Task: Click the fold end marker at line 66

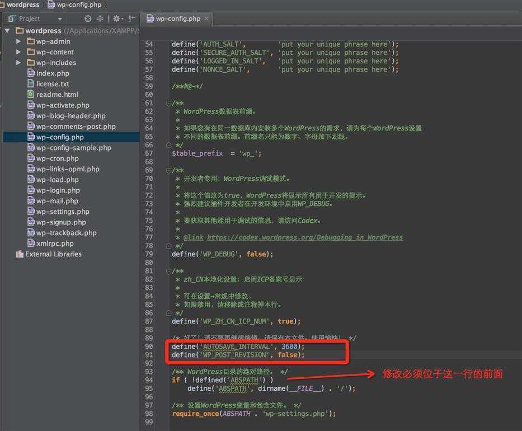Action: (169, 145)
